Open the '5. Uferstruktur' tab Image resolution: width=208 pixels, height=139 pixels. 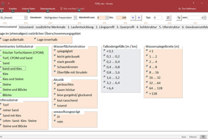click(170, 27)
